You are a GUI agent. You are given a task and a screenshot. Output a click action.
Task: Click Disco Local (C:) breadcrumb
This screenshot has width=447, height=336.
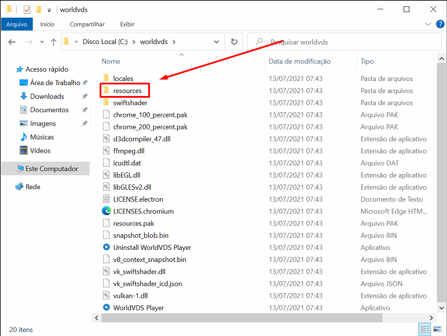(x=105, y=42)
